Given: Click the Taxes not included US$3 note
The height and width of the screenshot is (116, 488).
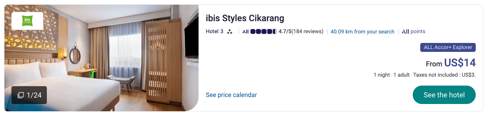Looking at the screenshot, I should 444,75.
